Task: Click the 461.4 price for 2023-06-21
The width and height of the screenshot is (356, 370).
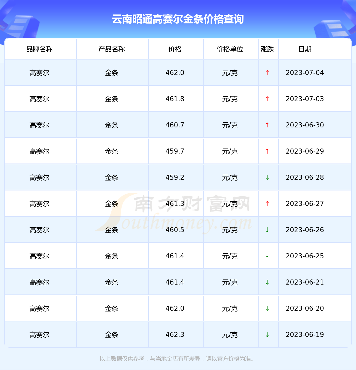Action: coord(175,282)
